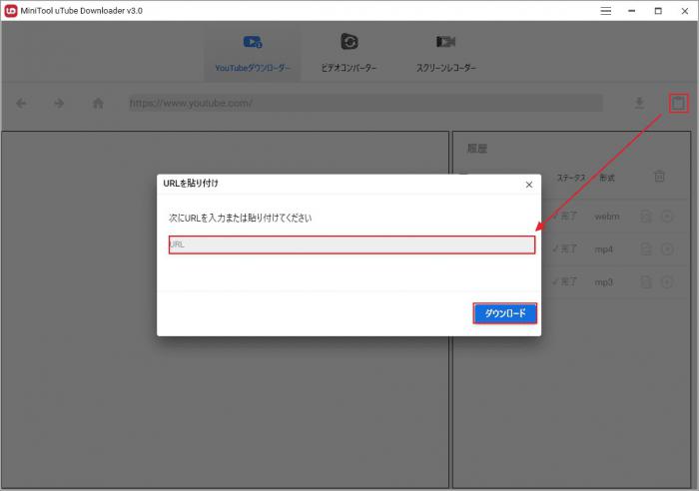Select the webm format cell
The image size is (699, 491).
tap(607, 217)
